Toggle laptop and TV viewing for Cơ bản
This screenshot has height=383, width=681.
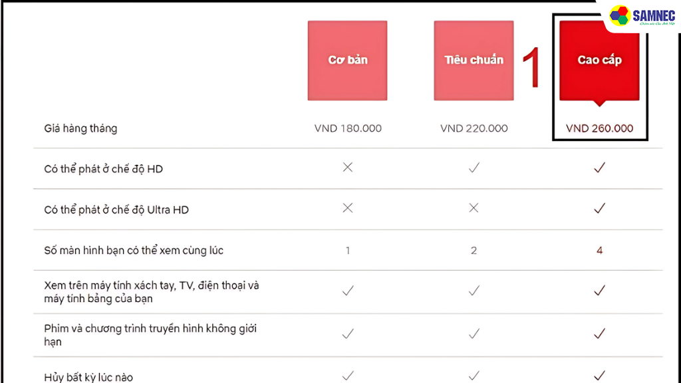click(347, 291)
